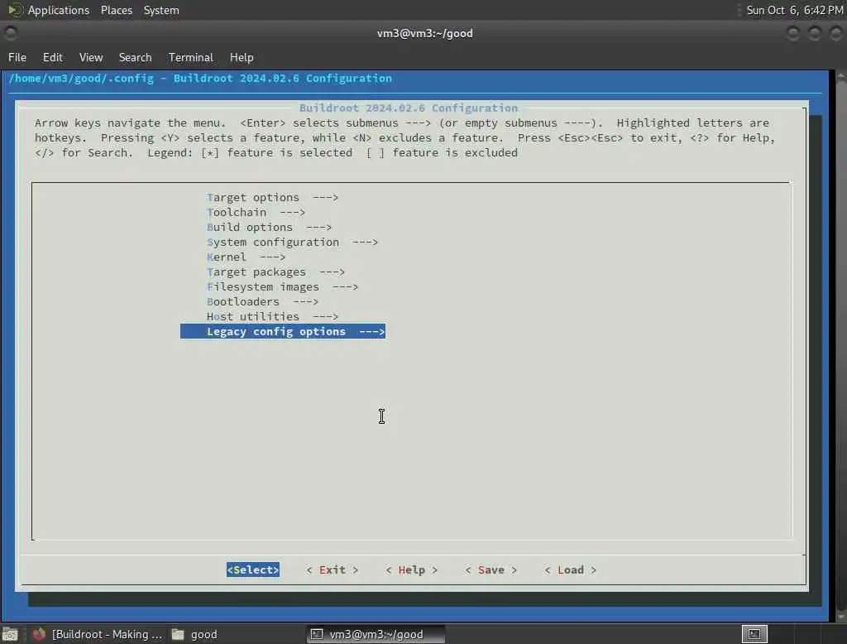Viewport: 847px width, 644px height.
Task: Open Target packages submenu
Action: click(x=275, y=272)
